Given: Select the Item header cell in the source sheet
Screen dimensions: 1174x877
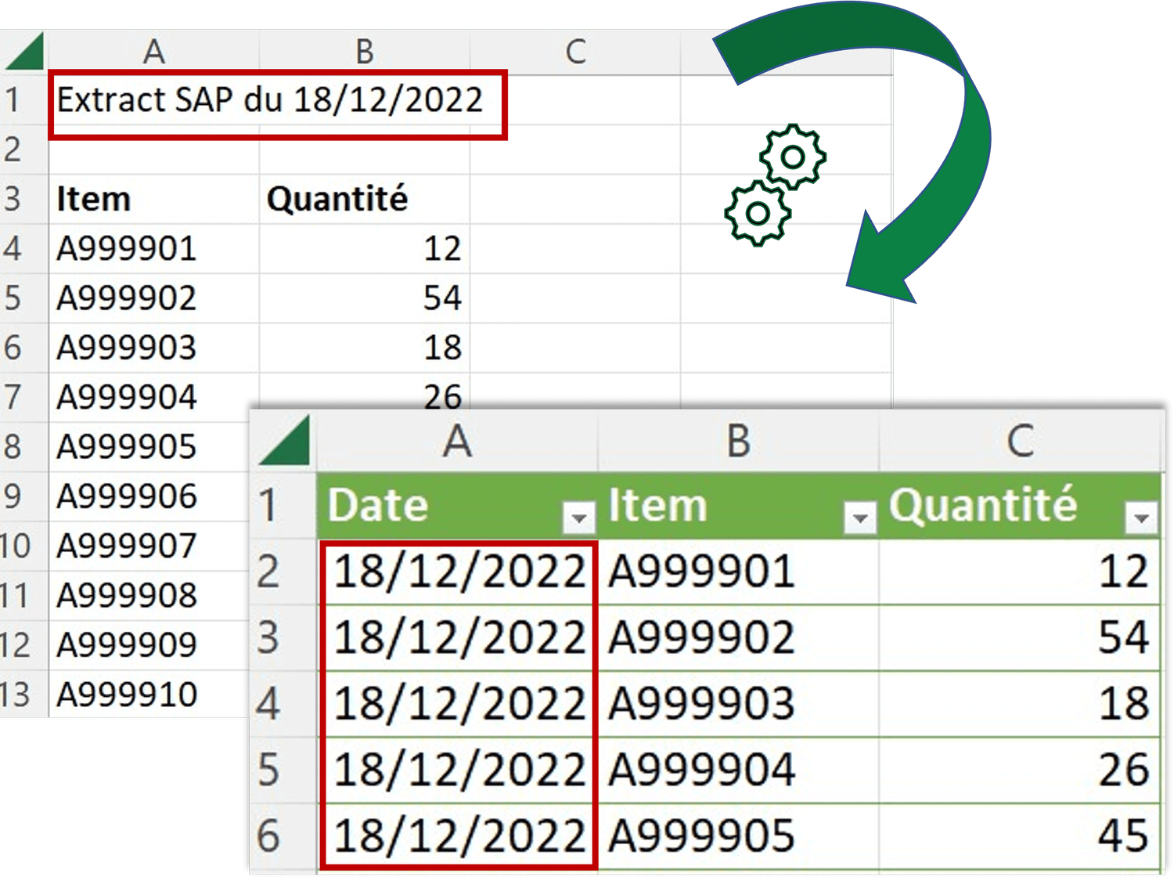Looking at the screenshot, I should coord(94,199).
